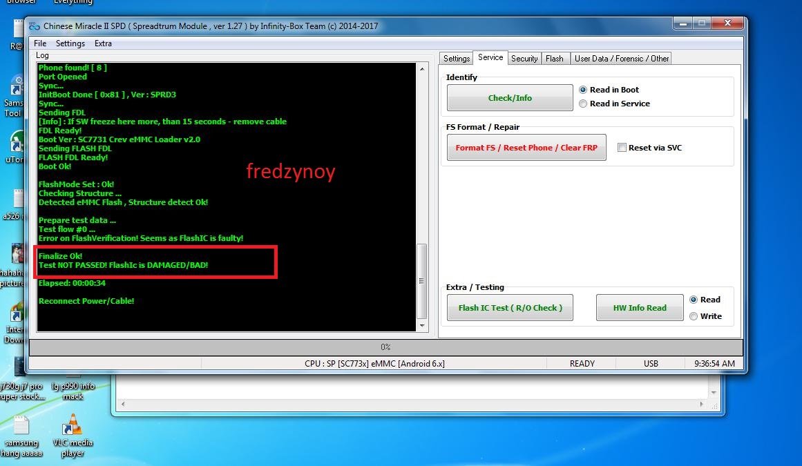Image resolution: width=802 pixels, height=466 pixels.
Task: Click log scrollbar up arrow
Action: click(x=422, y=68)
